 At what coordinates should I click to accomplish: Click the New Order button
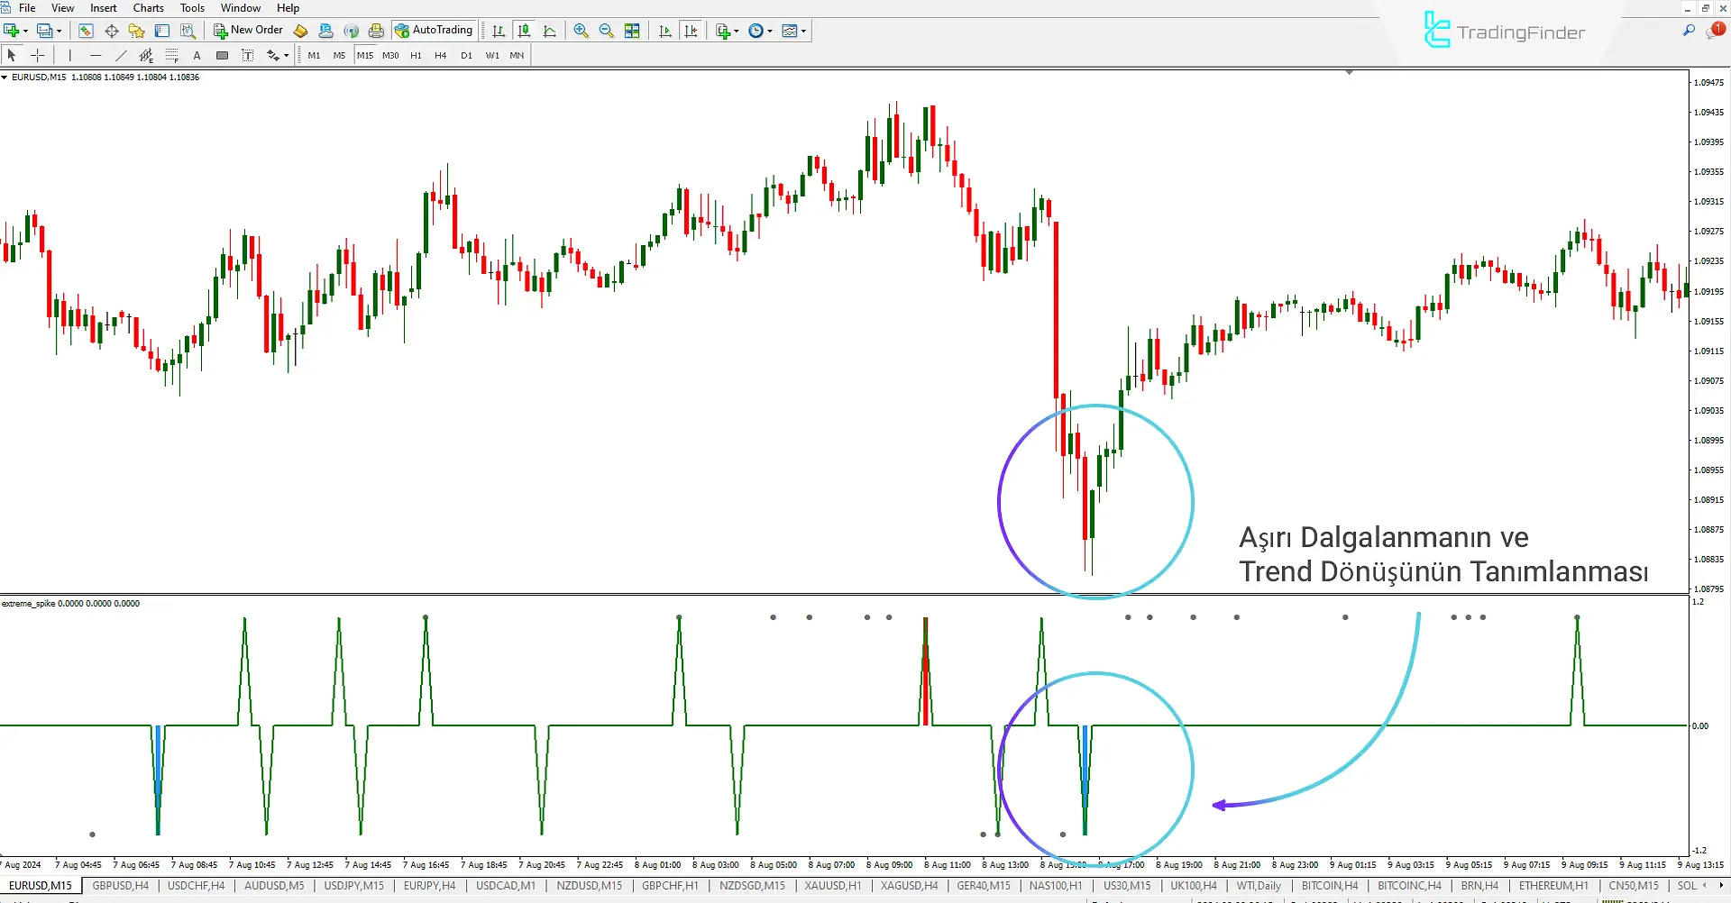[x=248, y=31]
